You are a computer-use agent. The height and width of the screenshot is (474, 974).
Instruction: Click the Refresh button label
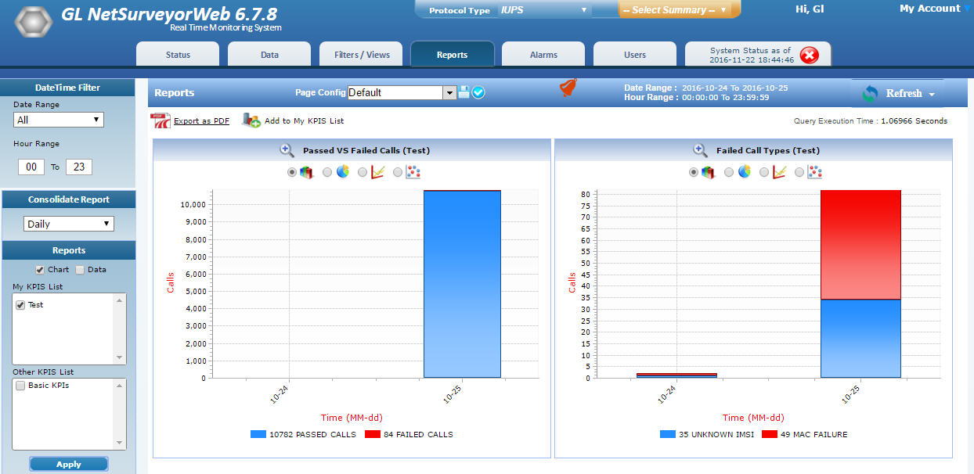coord(904,94)
